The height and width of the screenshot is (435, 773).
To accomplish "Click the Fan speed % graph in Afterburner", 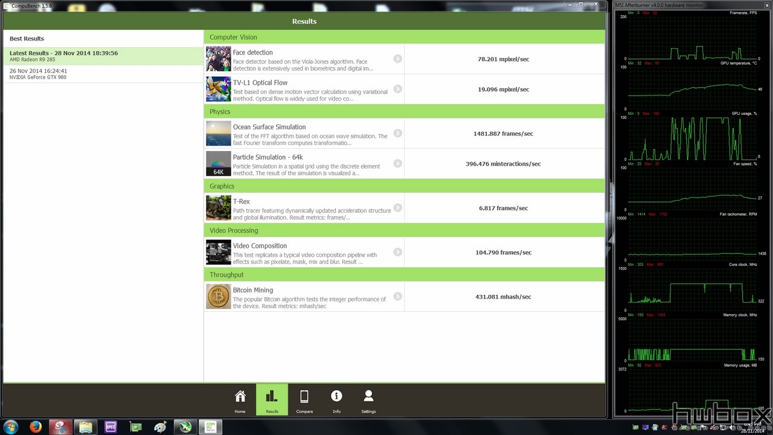I will [x=693, y=188].
